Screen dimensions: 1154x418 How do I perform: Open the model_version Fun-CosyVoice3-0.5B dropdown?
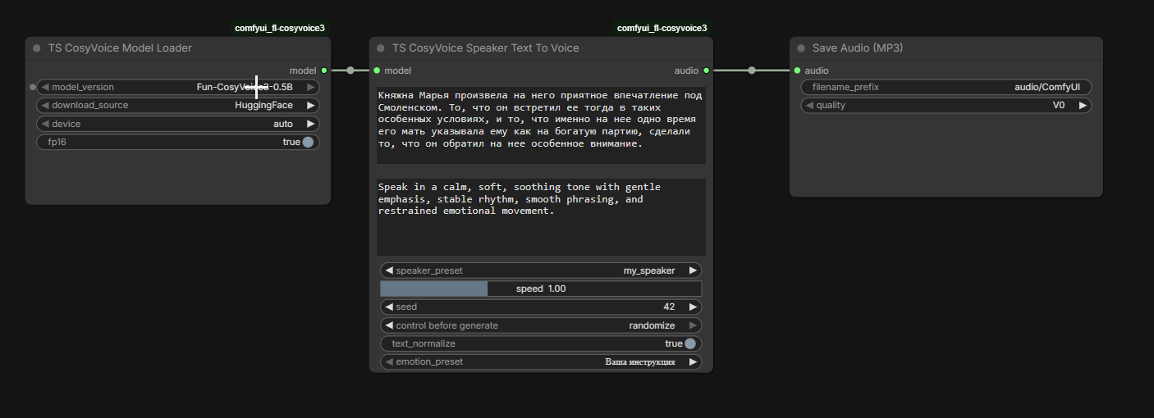(178, 87)
